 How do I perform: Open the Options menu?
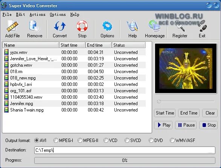coord(58,14)
